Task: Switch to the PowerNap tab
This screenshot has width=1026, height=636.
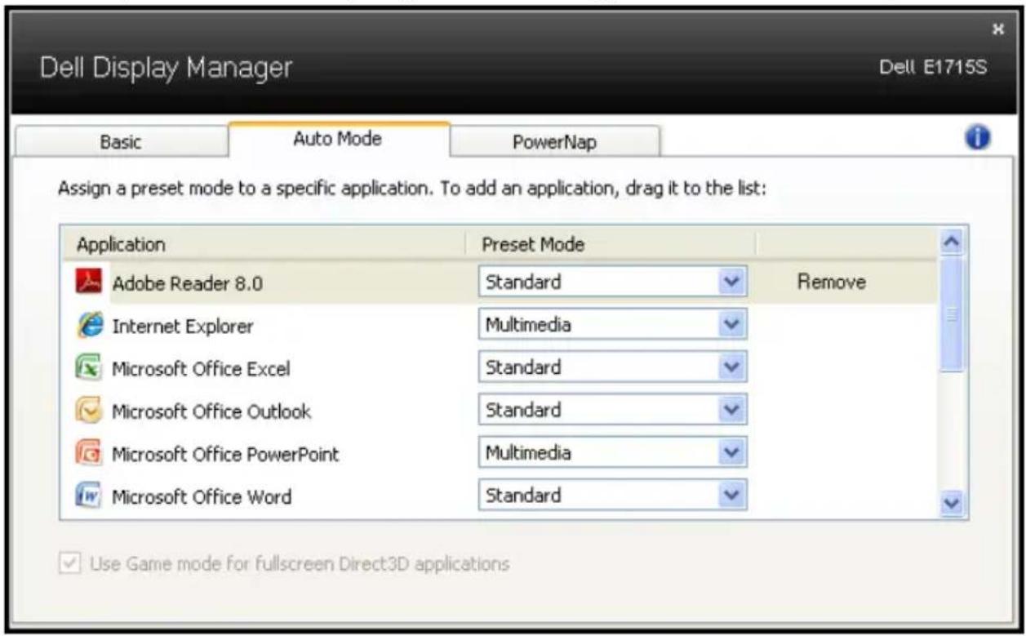Action: tap(554, 142)
